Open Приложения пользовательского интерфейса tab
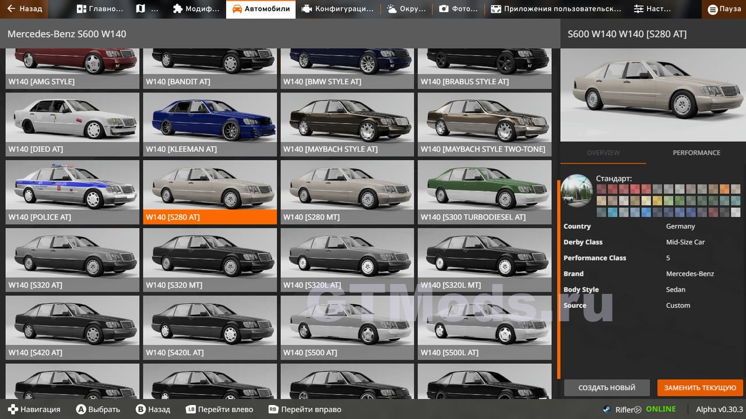 click(x=556, y=9)
